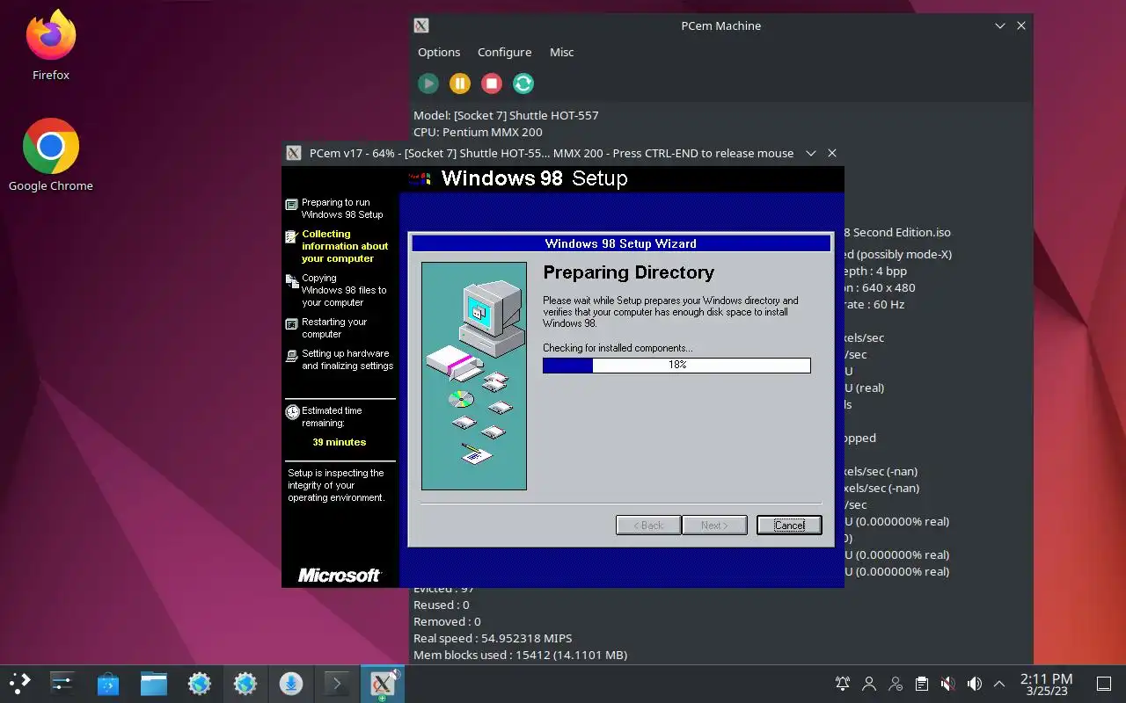
Task: Open Google Chrome from the desktop icon
Action: 51,155
